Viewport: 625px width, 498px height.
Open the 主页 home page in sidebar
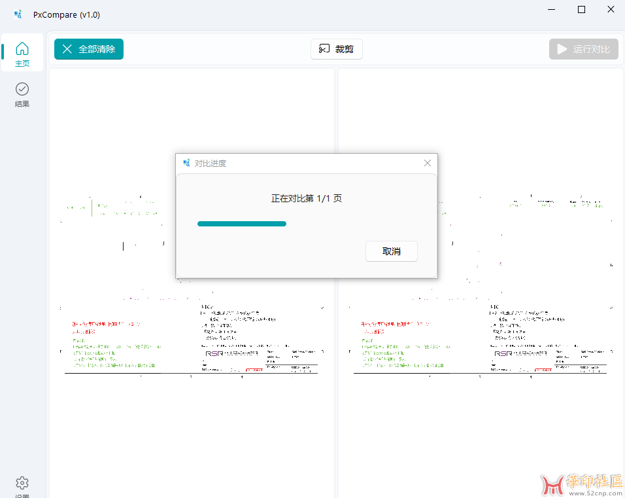pyautogui.click(x=22, y=54)
